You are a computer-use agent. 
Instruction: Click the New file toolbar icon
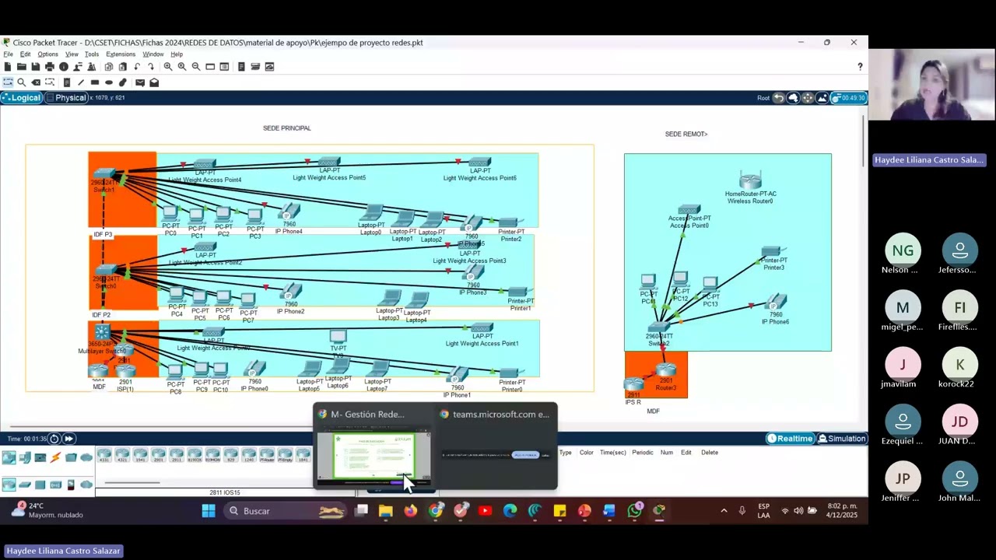pos(8,67)
